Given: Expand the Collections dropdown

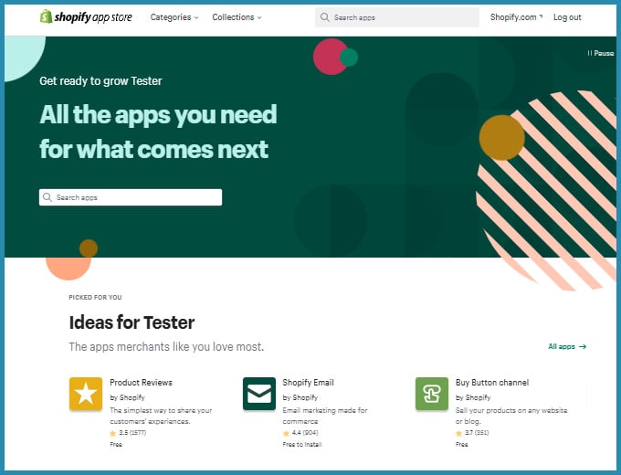Looking at the screenshot, I should 237,17.
